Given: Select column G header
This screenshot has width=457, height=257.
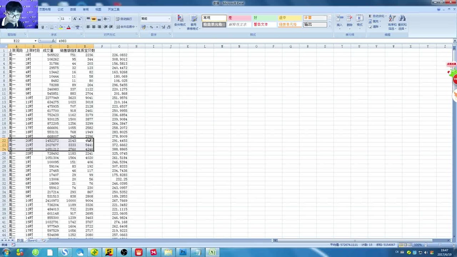Looking at the screenshot, I should point(119,46).
